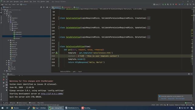Click the Windows Start button

pyautogui.click(x=2, y=108)
